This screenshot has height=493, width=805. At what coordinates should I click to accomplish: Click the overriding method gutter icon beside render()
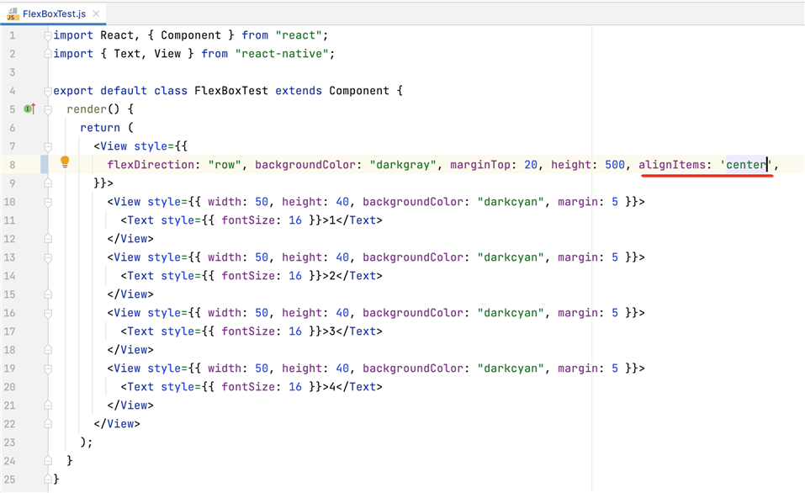tap(29, 109)
